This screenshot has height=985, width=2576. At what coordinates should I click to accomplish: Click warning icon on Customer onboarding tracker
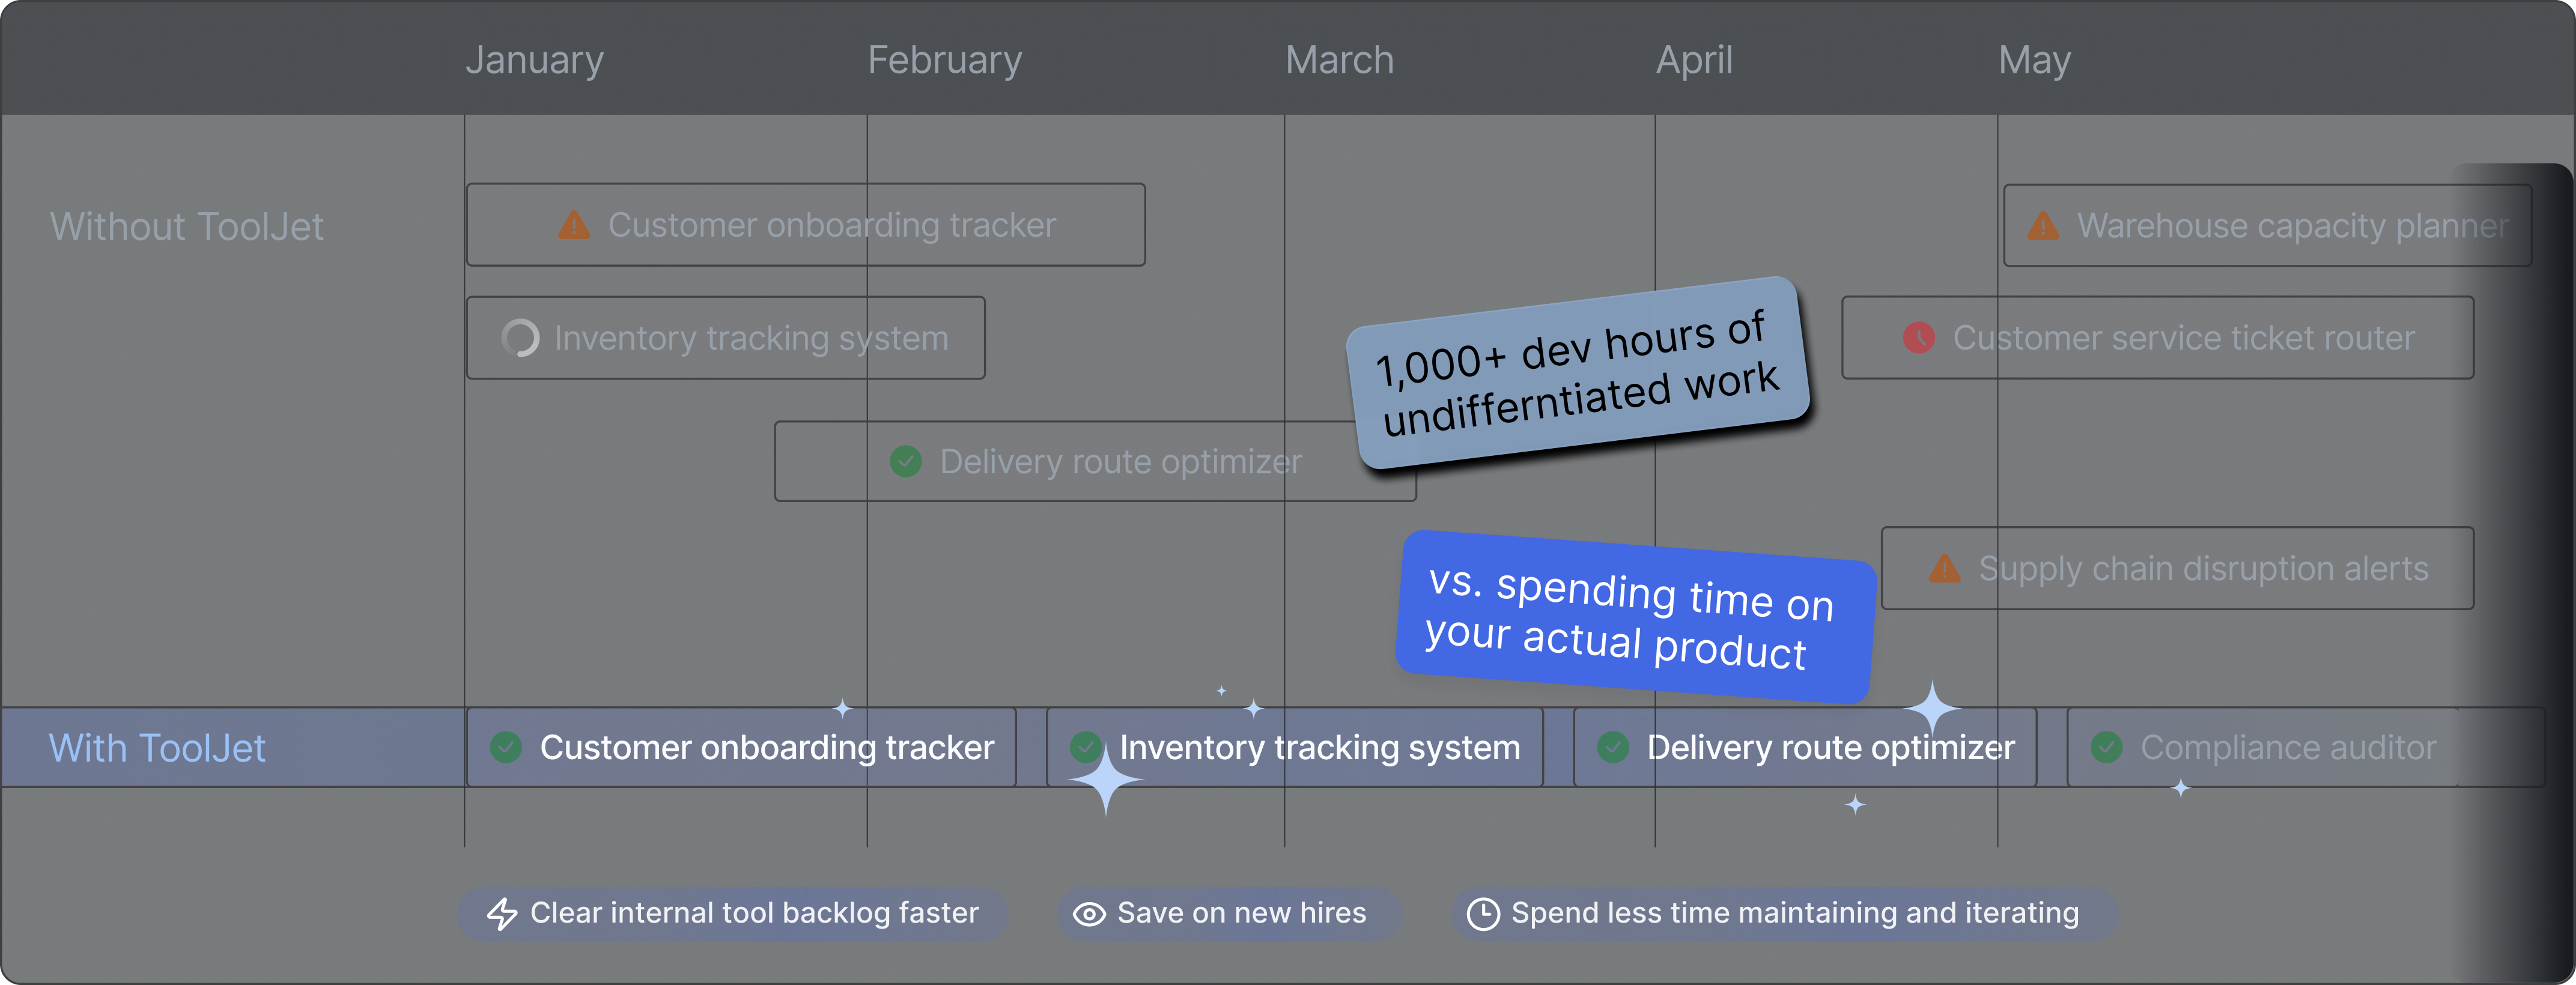[x=574, y=225]
